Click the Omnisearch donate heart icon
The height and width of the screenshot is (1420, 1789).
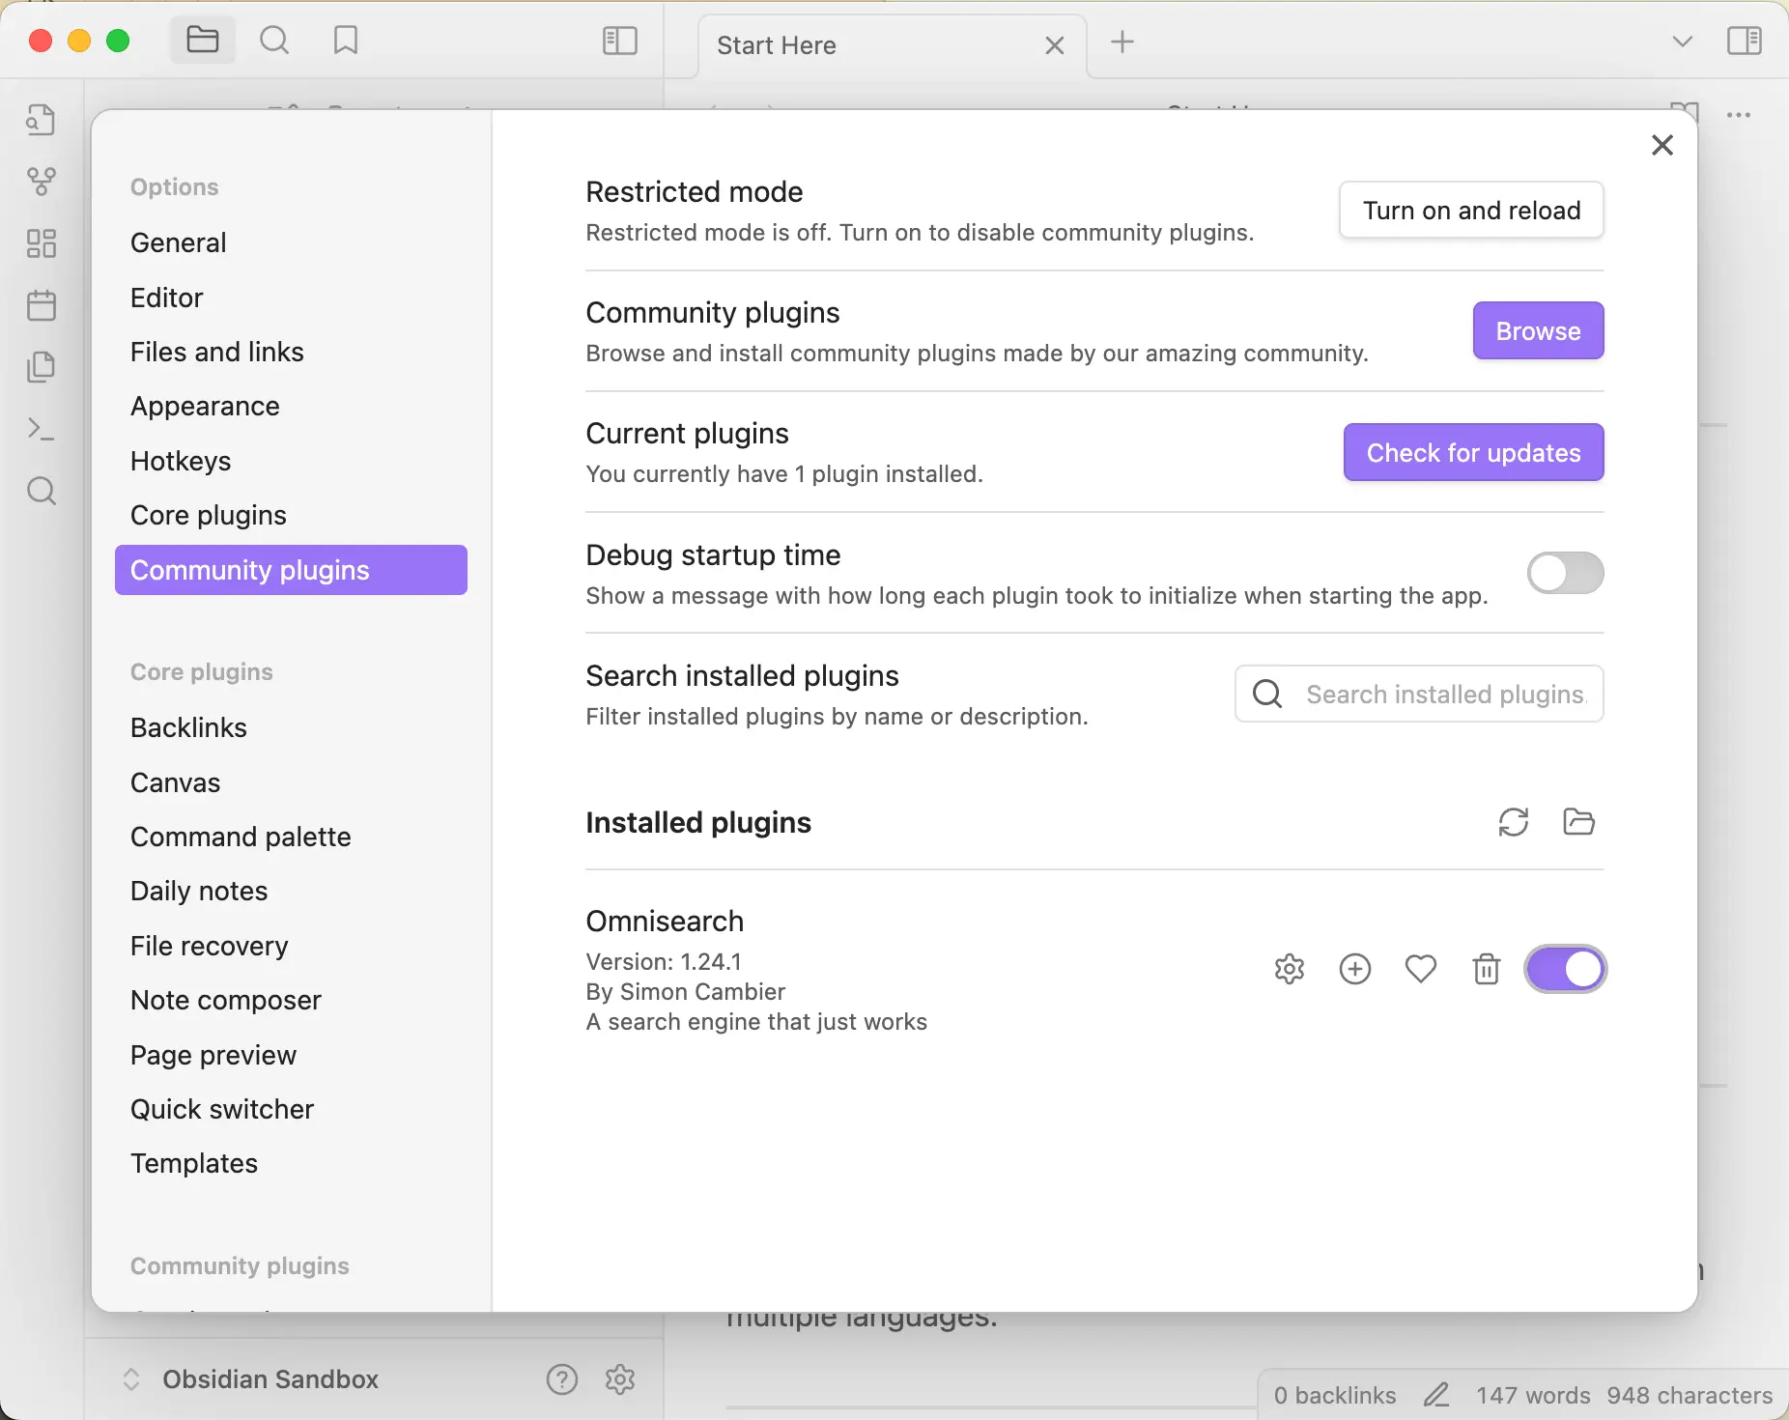coord(1420,969)
